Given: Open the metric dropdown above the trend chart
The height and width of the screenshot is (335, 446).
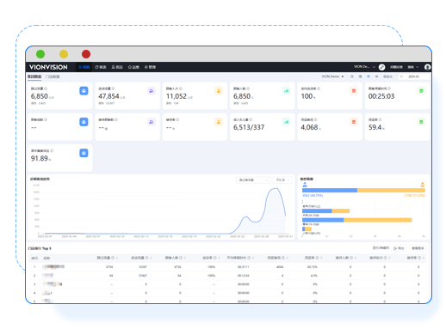Looking at the screenshot, I should coord(253,180).
